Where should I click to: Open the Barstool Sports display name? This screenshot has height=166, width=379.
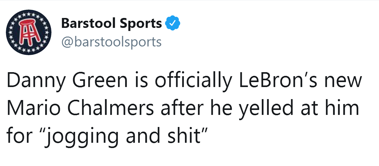112,24
